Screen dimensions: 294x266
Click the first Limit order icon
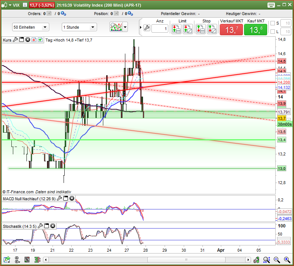pos(176,29)
